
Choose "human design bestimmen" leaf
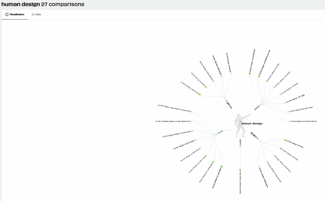click(190, 87)
